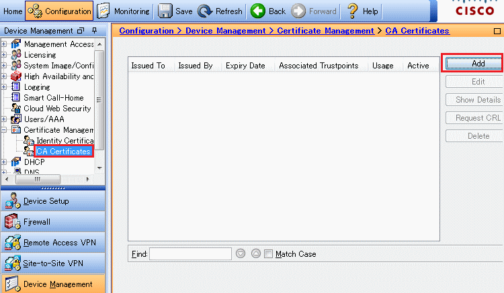The width and height of the screenshot is (504, 293).
Task: Click the Users/AAA tree icon
Action: click(x=16, y=119)
